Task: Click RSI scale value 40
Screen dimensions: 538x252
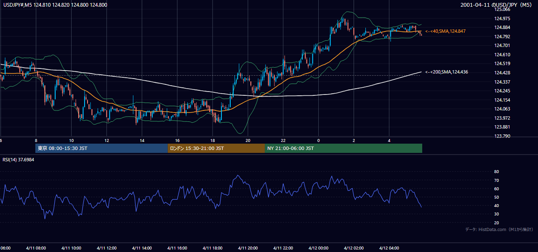Action: tap(496, 205)
